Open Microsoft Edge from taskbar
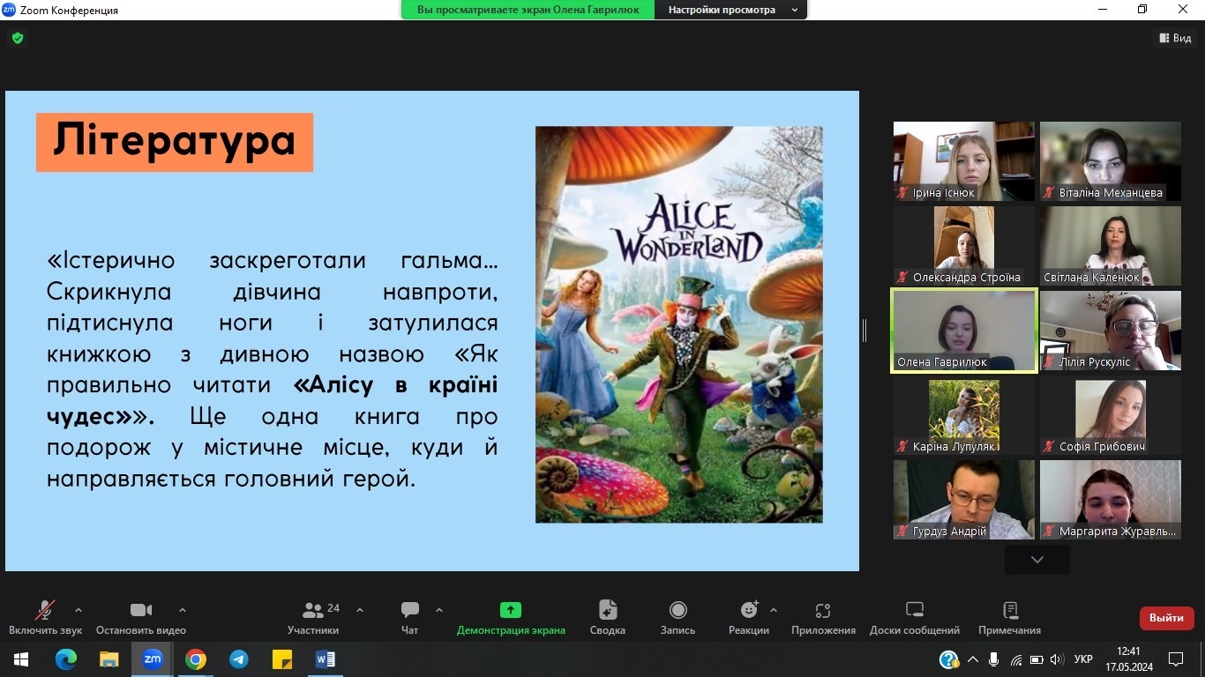The width and height of the screenshot is (1205, 677). 66,659
